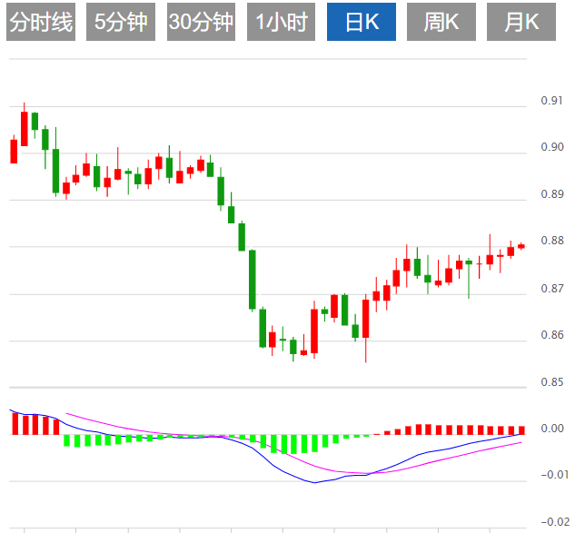Image resolution: width=575 pixels, height=533 pixels.
Task: Click the tallest red candle near 0.91
Action: pos(25,129)
